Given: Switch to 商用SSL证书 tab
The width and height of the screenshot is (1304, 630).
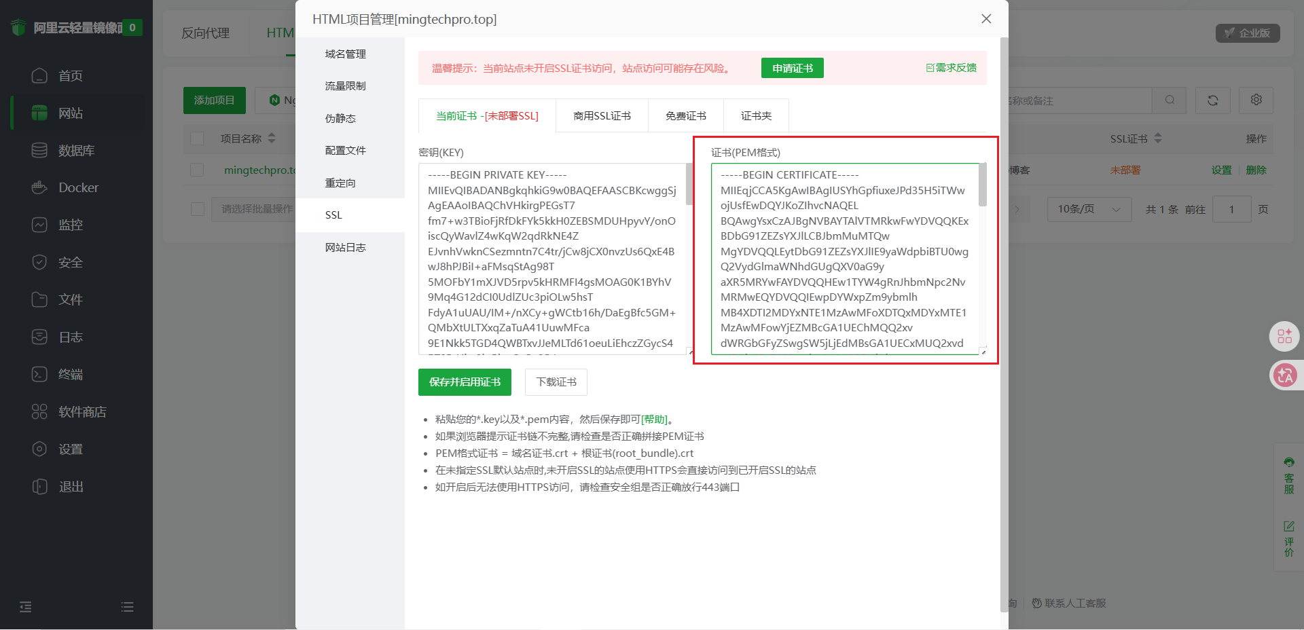Looking at the screenshot, I should [x=602, y=115].
